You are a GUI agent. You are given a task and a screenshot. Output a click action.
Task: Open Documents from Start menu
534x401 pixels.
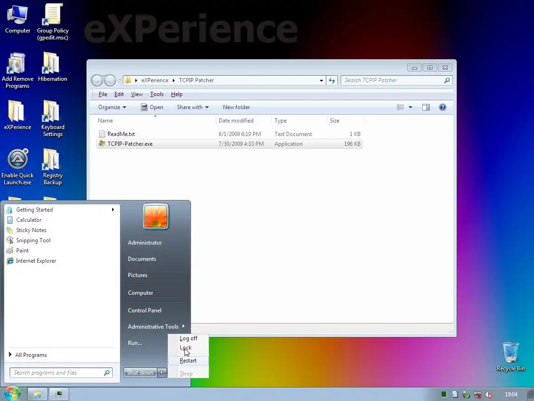coord(142,259)
